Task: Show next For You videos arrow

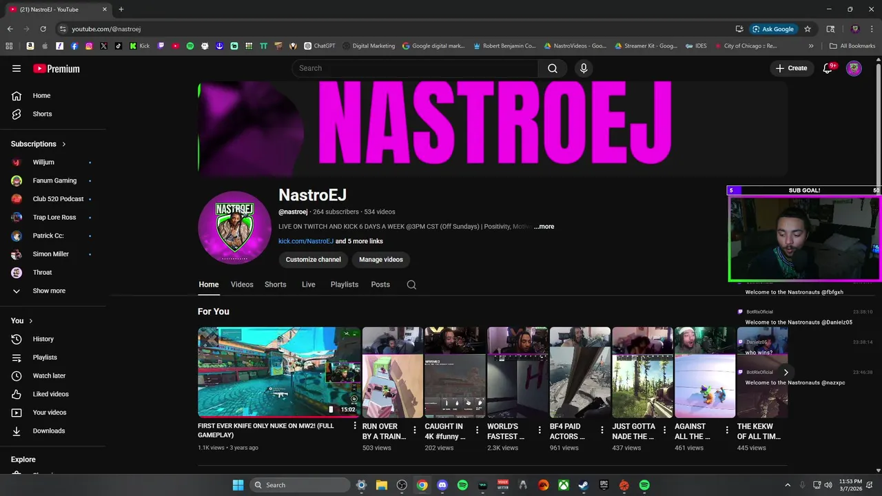Action: [786, 373]
